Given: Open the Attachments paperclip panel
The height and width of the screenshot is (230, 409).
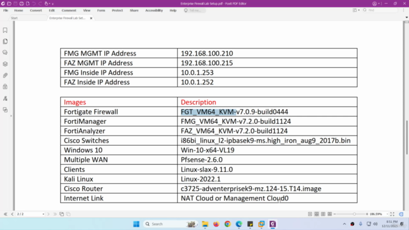Looking at the screenshot, I should pos(5,75).
